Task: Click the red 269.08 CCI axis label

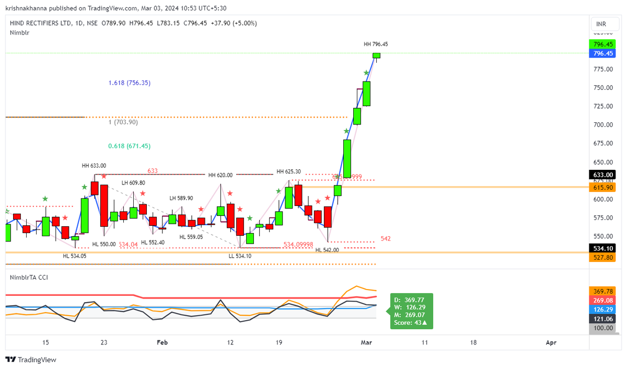Action: [x=603, y=301]
